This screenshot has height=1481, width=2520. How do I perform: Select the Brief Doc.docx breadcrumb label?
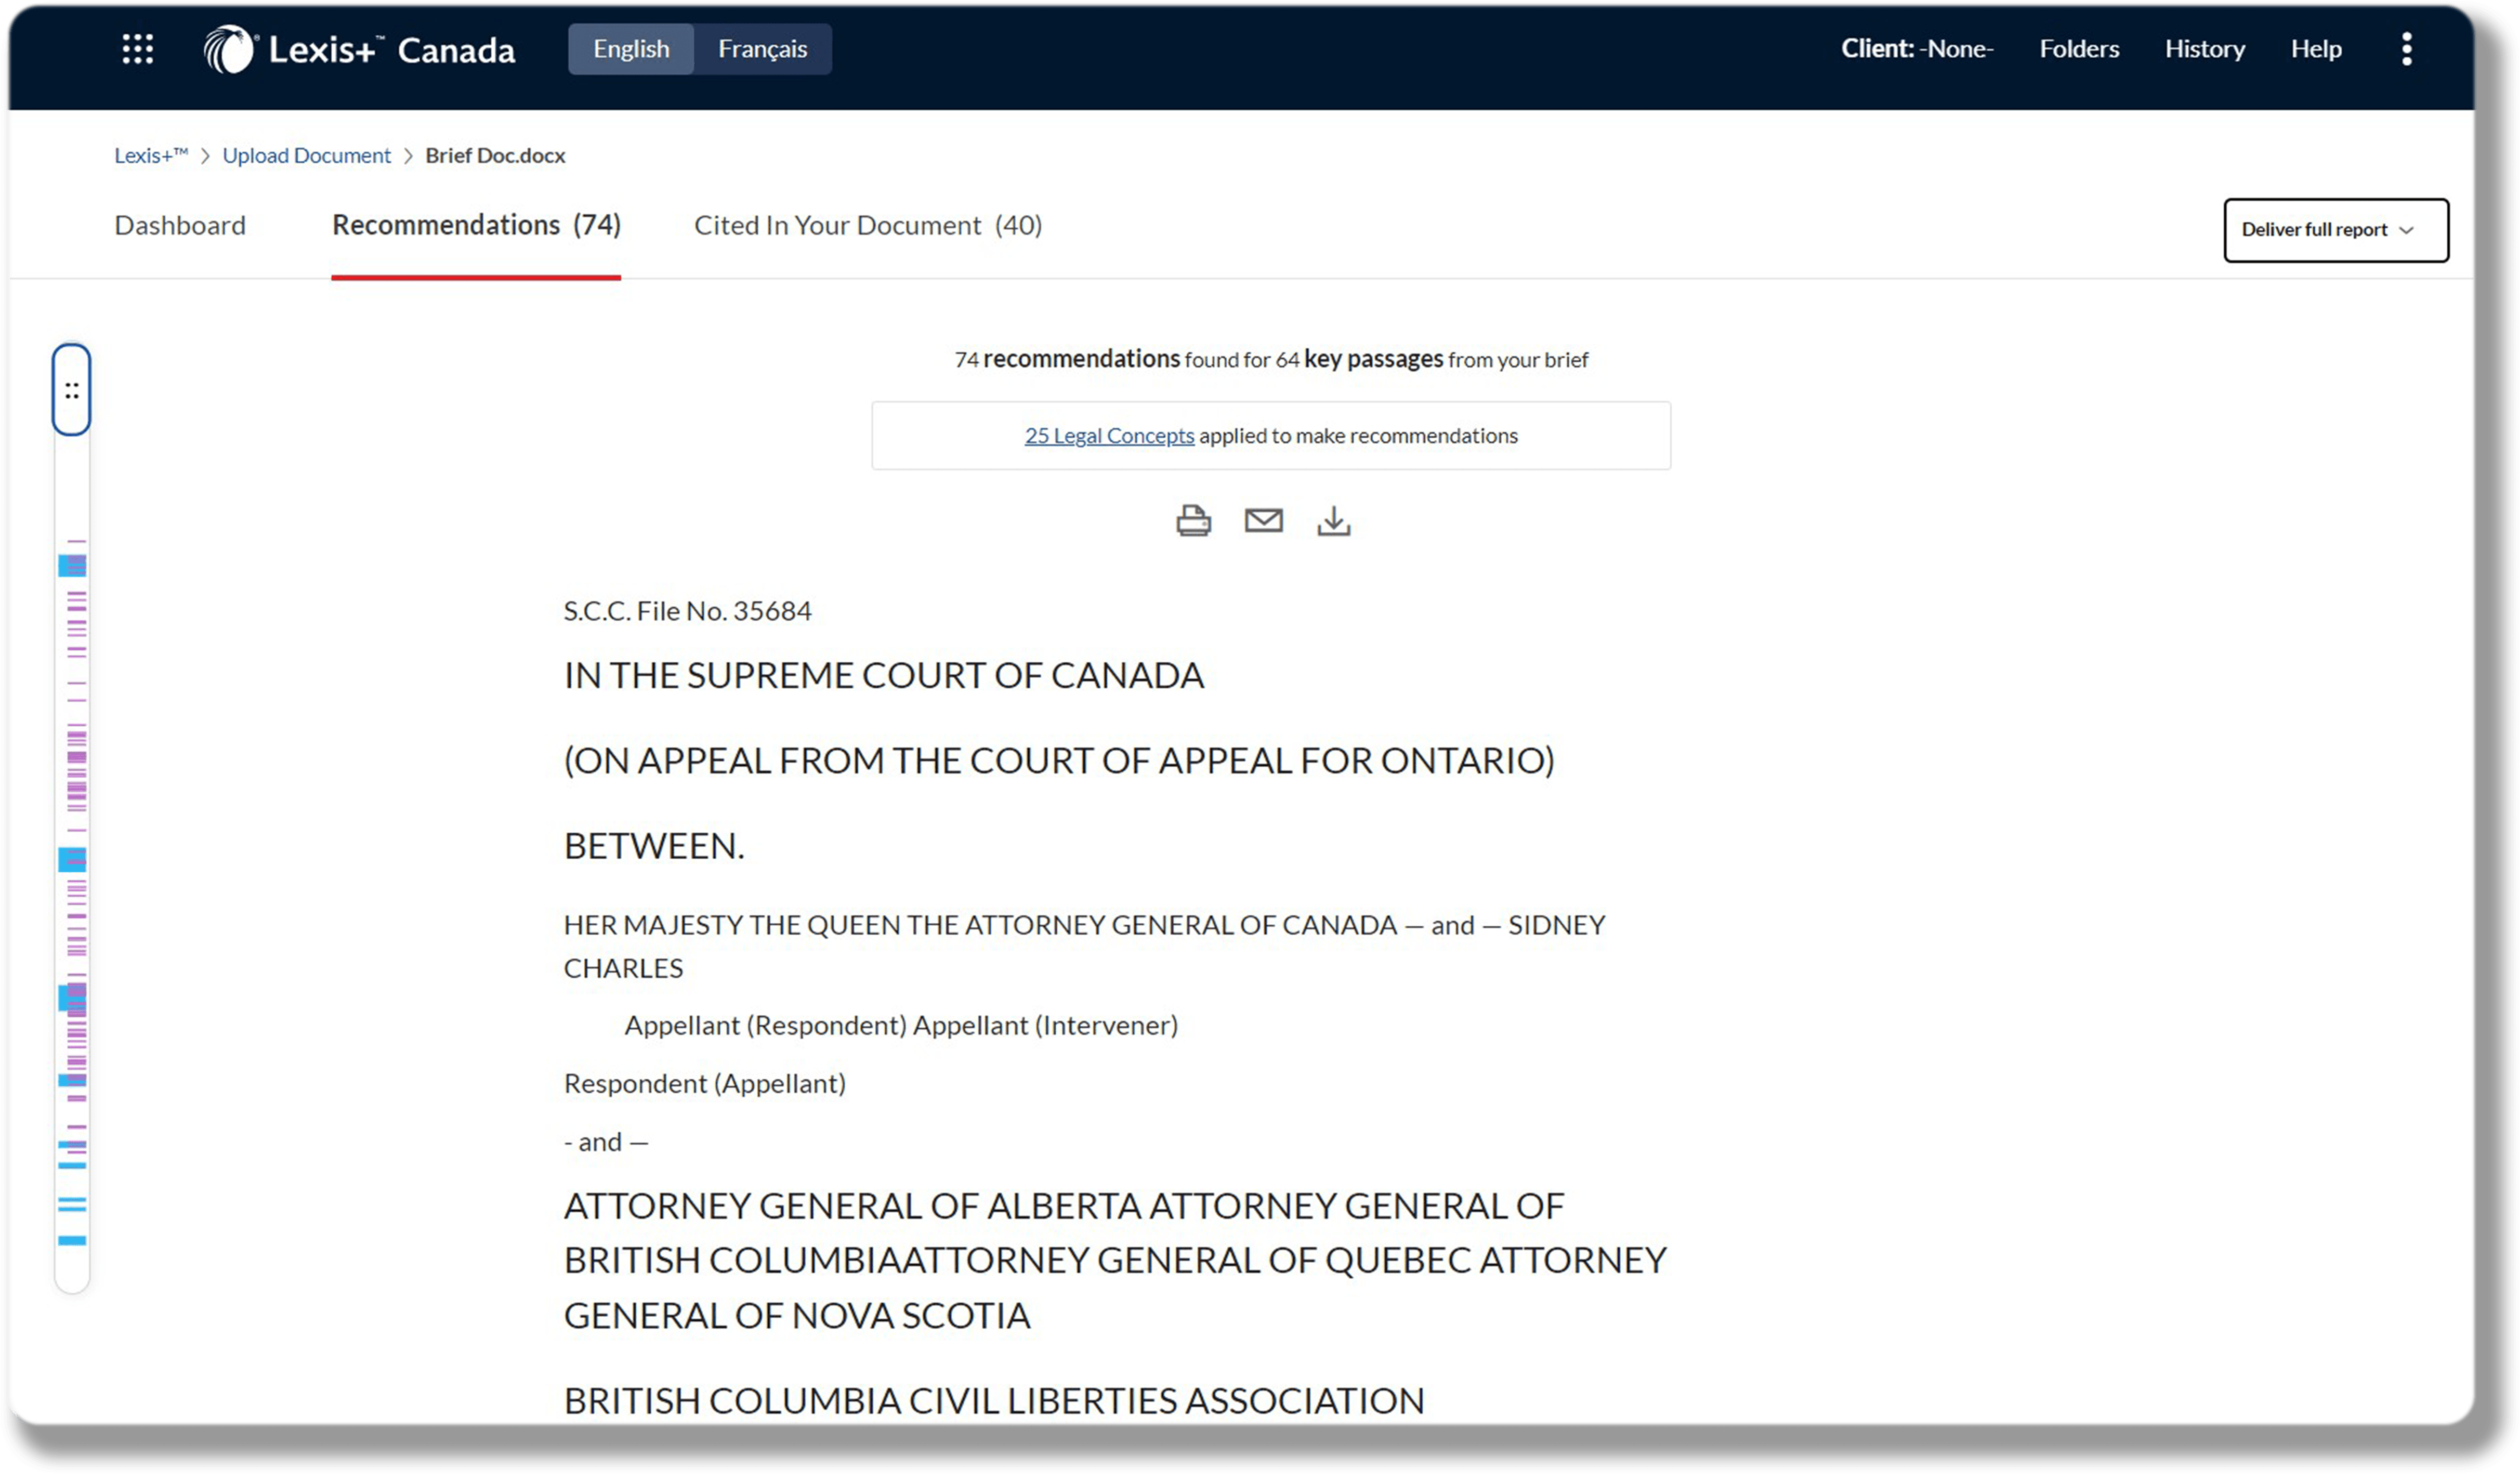point(495,155)
